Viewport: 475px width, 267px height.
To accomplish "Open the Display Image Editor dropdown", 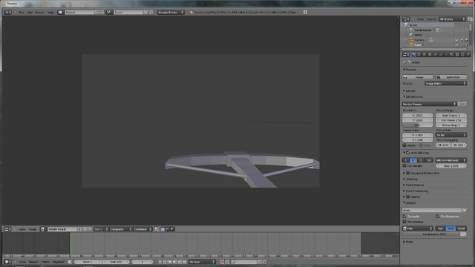I will tap(445, 83).
